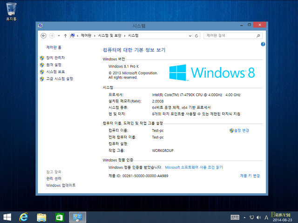Viewport: 298px width, 223px height.
Task: Open Windows 업데이트 from the see also list
Action: (61, 185)
